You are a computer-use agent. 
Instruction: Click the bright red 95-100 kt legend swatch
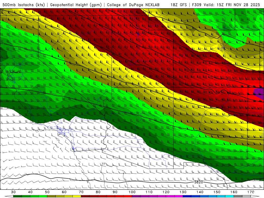128,196
